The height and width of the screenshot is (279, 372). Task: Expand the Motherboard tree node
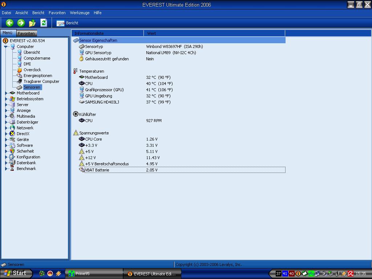pos(6,93)
